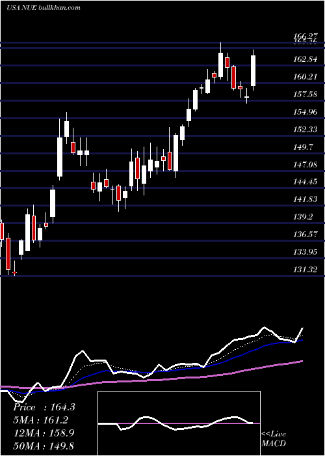The height and width of the screenshot is (456, 325).
Task: Click the '50MA : 149.8' readout
Action: (44, 446)
